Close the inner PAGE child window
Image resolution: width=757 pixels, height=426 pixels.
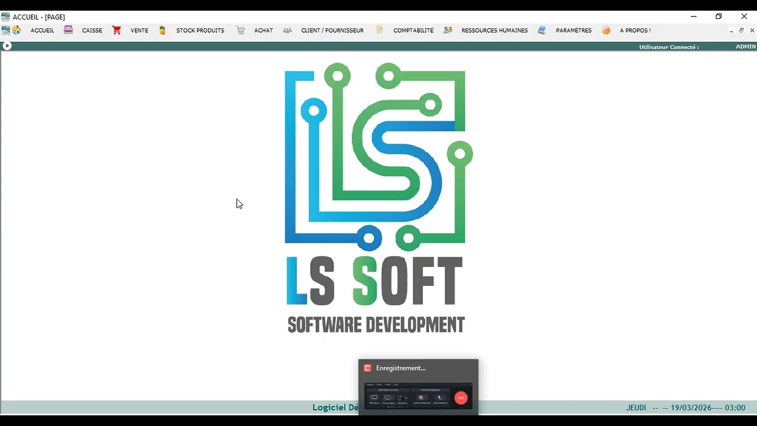pyautogui.click(x=752, y=30)
